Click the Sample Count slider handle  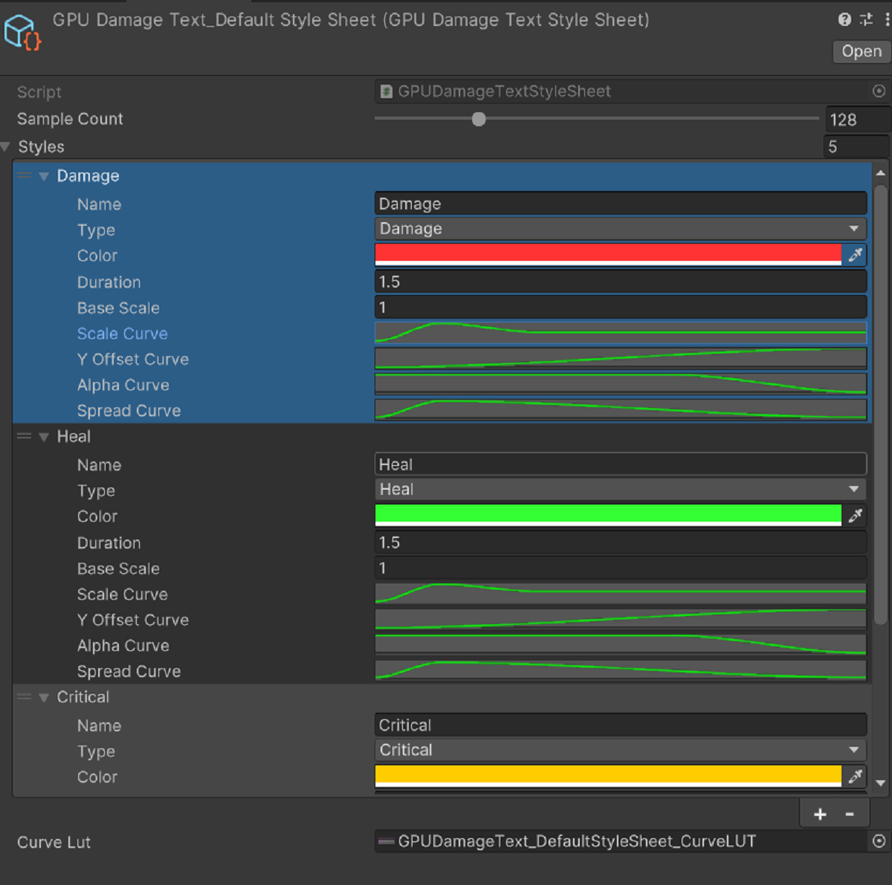click(x=479, y=119)
